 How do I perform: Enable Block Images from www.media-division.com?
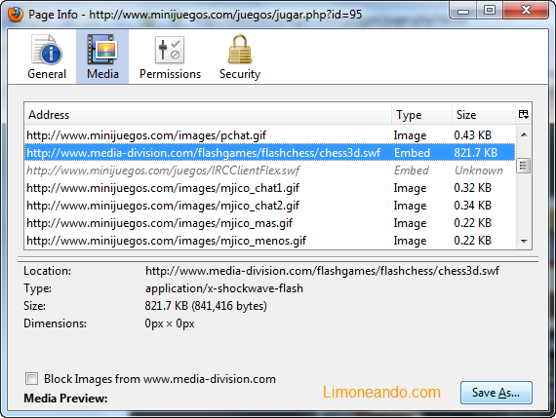pos(31,379)
